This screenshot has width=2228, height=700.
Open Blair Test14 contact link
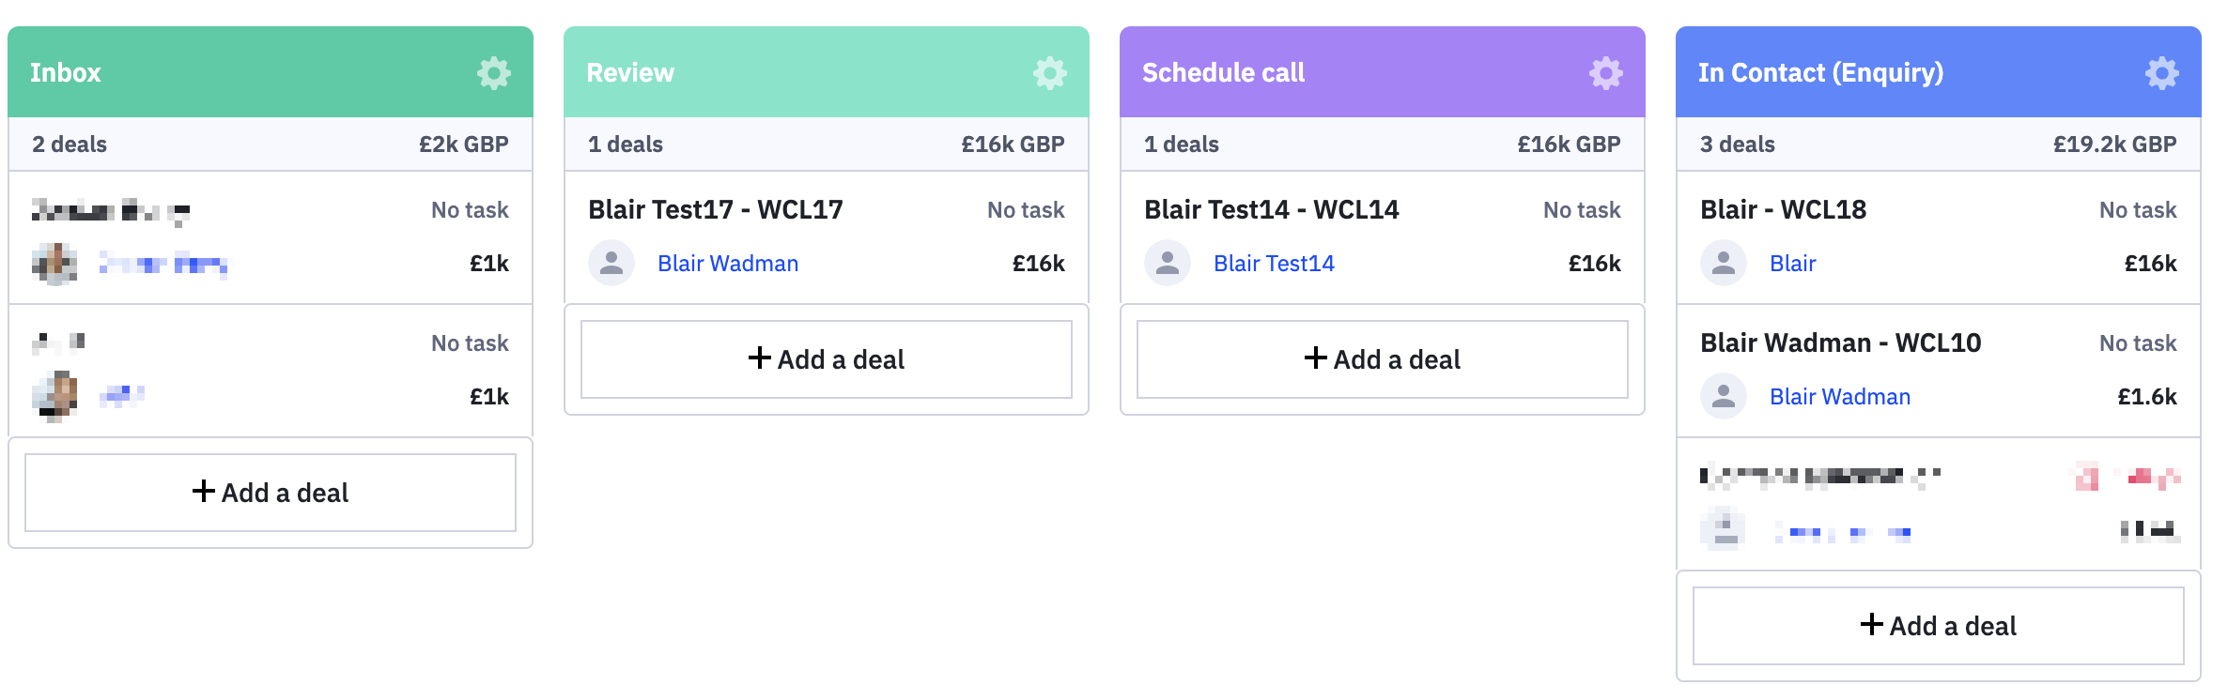point(1274,264)
